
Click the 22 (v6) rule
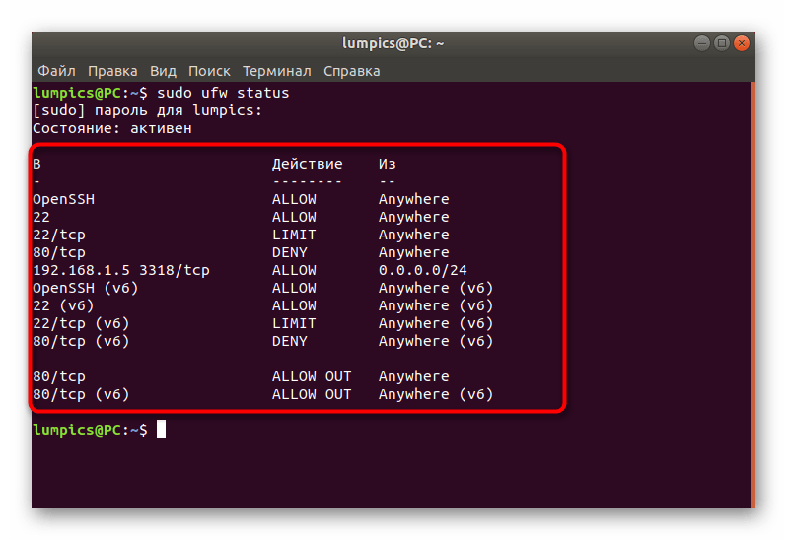[63, 305]
